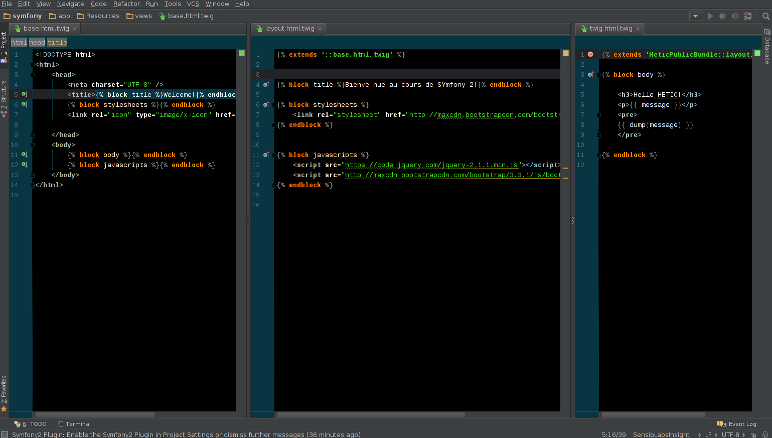The image size is (772, 438).
Task: Collapse the body tag fold in base.html.twig
Action: pos(32,145)
